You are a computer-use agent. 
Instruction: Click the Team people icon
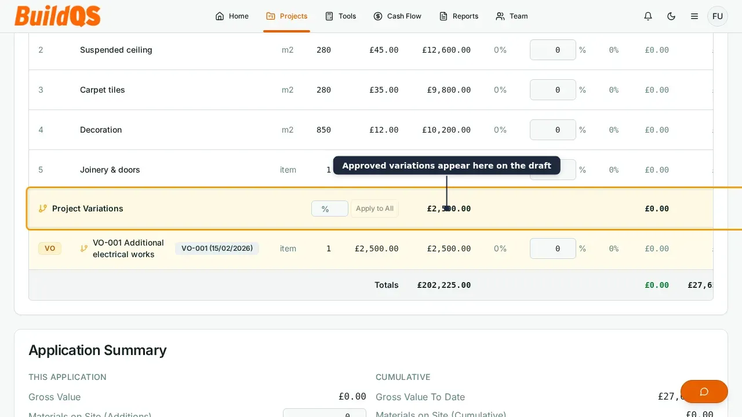pyautogui.click(x=500, y=16)
